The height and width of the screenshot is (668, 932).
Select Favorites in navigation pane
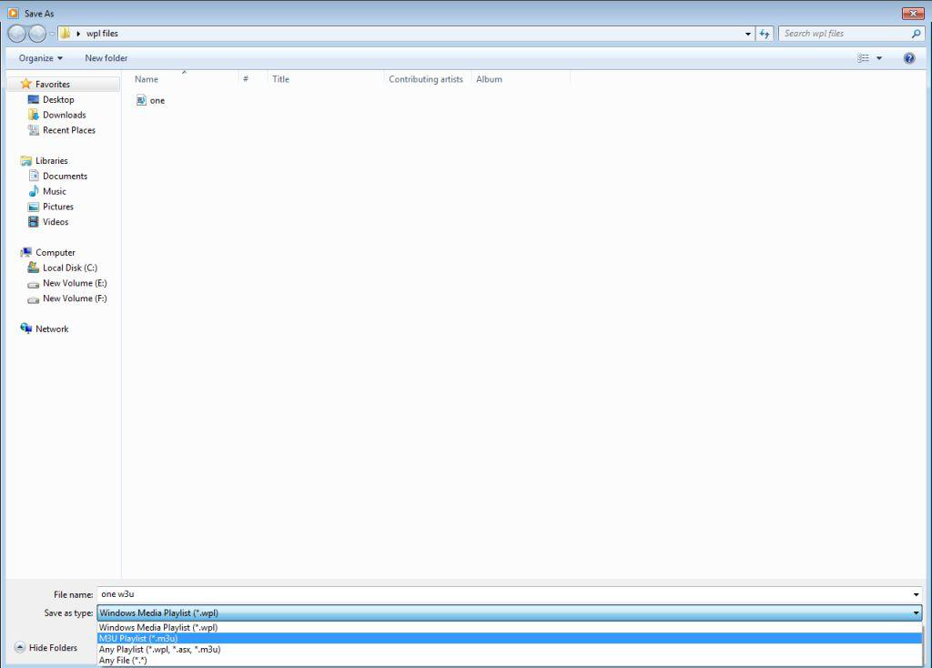click(x=52, y=84)
